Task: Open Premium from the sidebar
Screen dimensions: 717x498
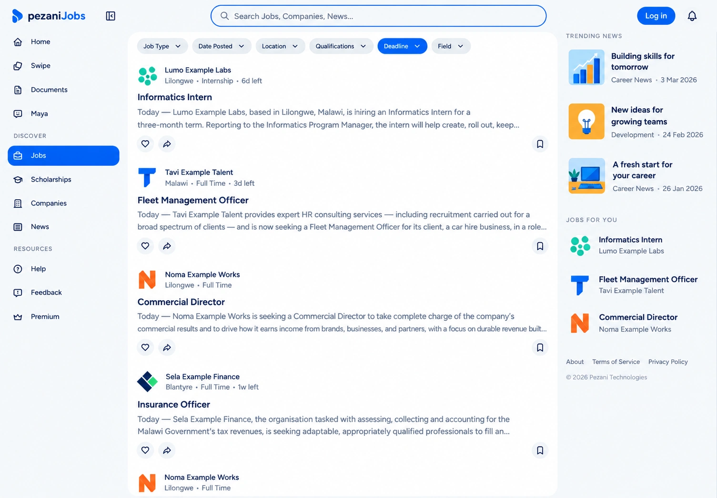Action: coord(63,317)
